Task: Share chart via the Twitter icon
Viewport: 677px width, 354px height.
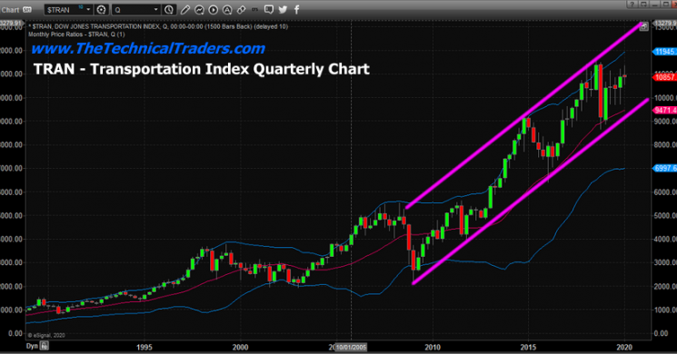Action: (x=283, y=9)
